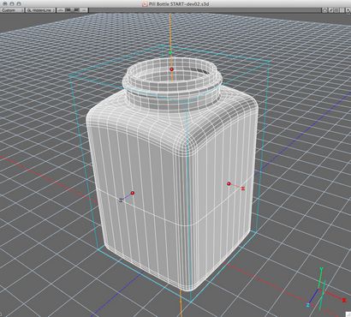Click the fourth view layout toolbar icon
The height and width of the screenshot is (317, 351).
[83, 10]
